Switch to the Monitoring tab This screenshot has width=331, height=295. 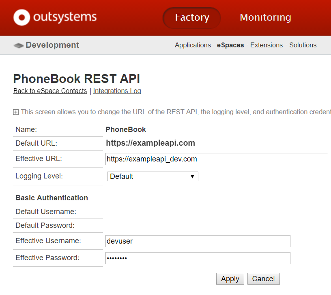(265, 17)
